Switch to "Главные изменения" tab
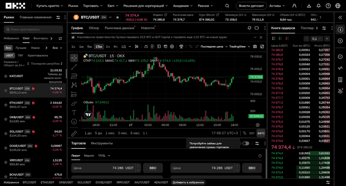The width and height of the screenshot is (346, 186). (35, 17)
